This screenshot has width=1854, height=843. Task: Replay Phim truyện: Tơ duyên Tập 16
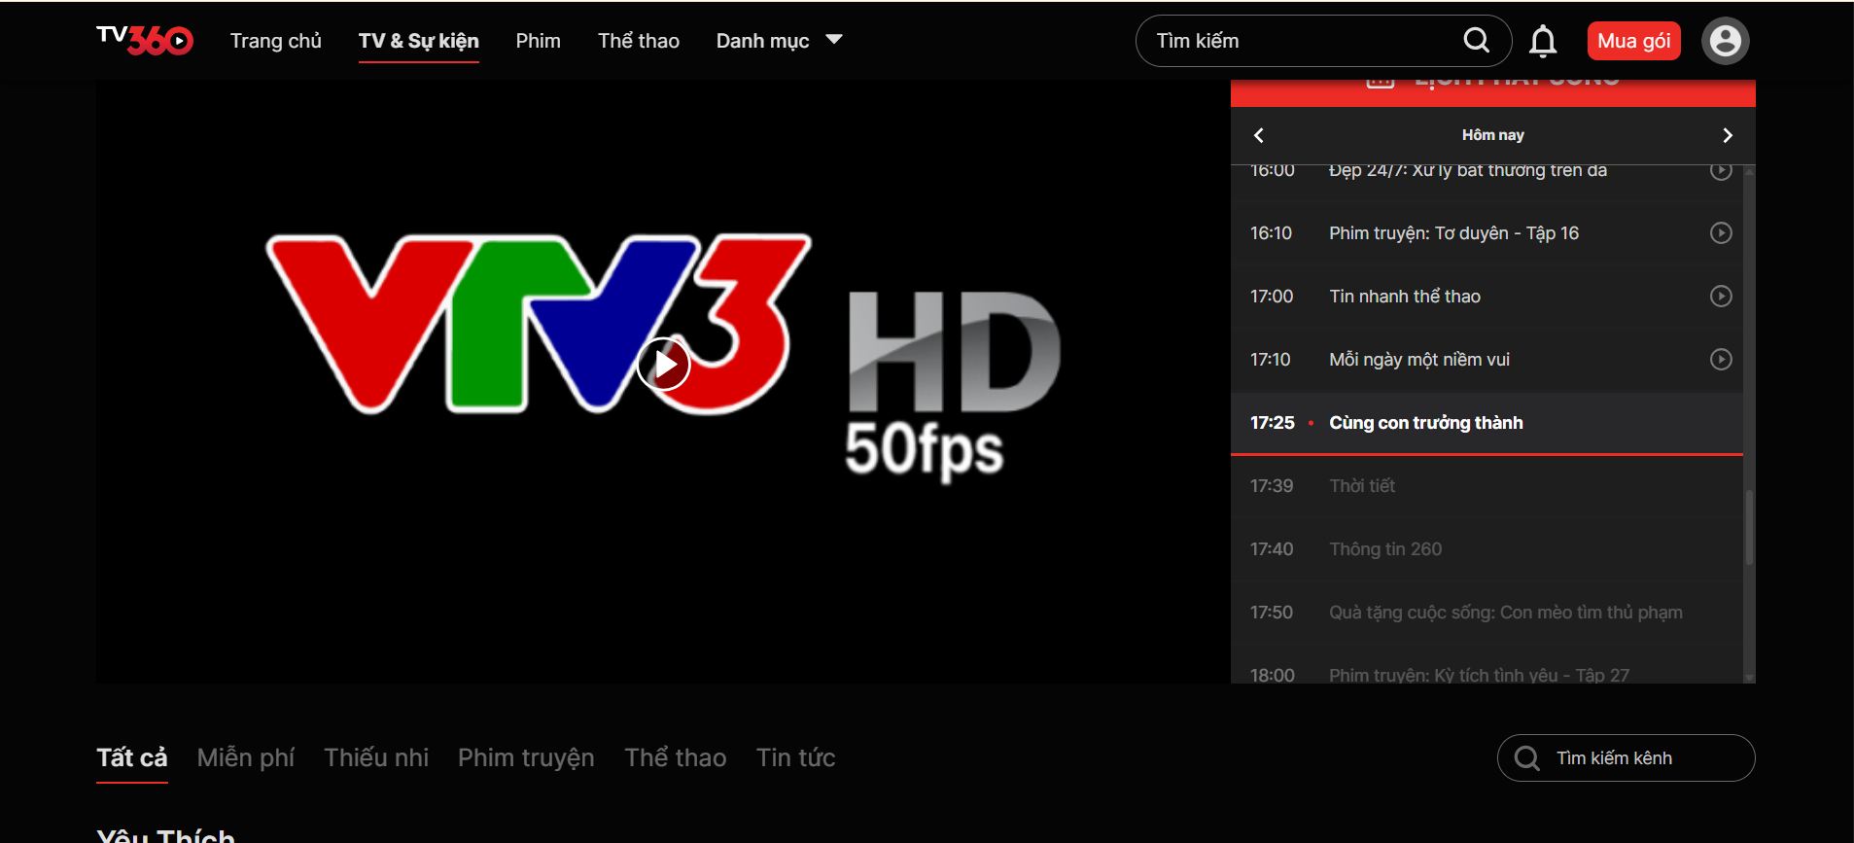(x=1720, y=233)
